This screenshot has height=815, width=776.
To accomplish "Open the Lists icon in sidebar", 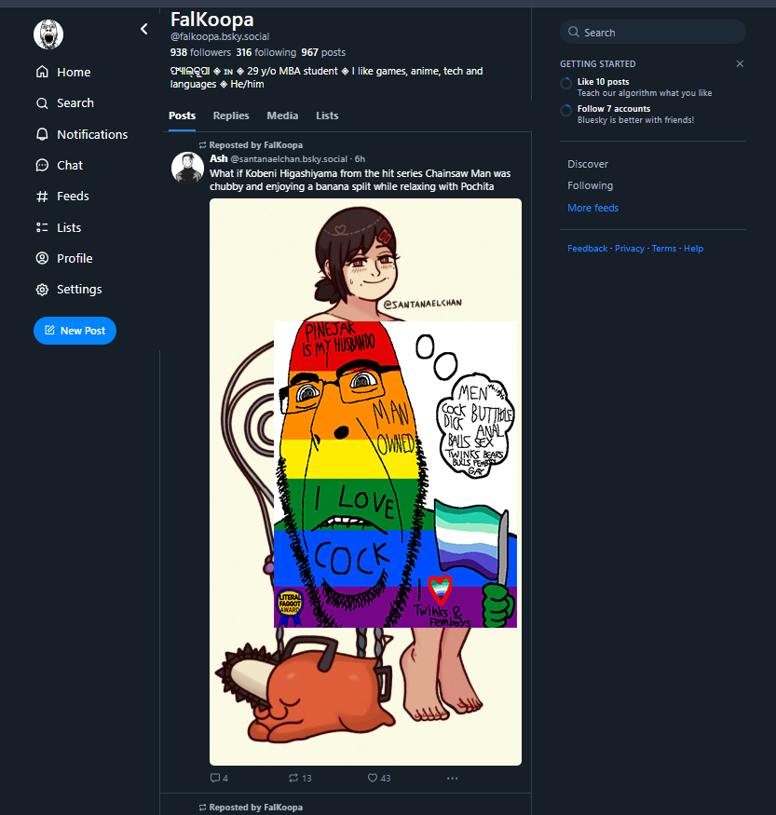I will (42, 227).
